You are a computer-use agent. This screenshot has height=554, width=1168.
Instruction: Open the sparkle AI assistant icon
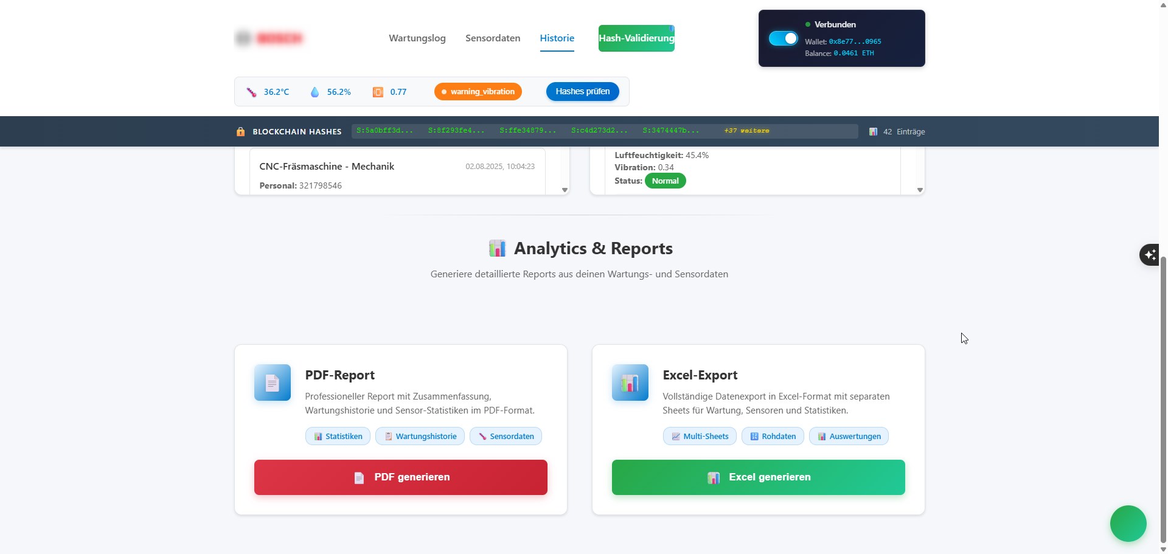click(x=1150, y=255)
